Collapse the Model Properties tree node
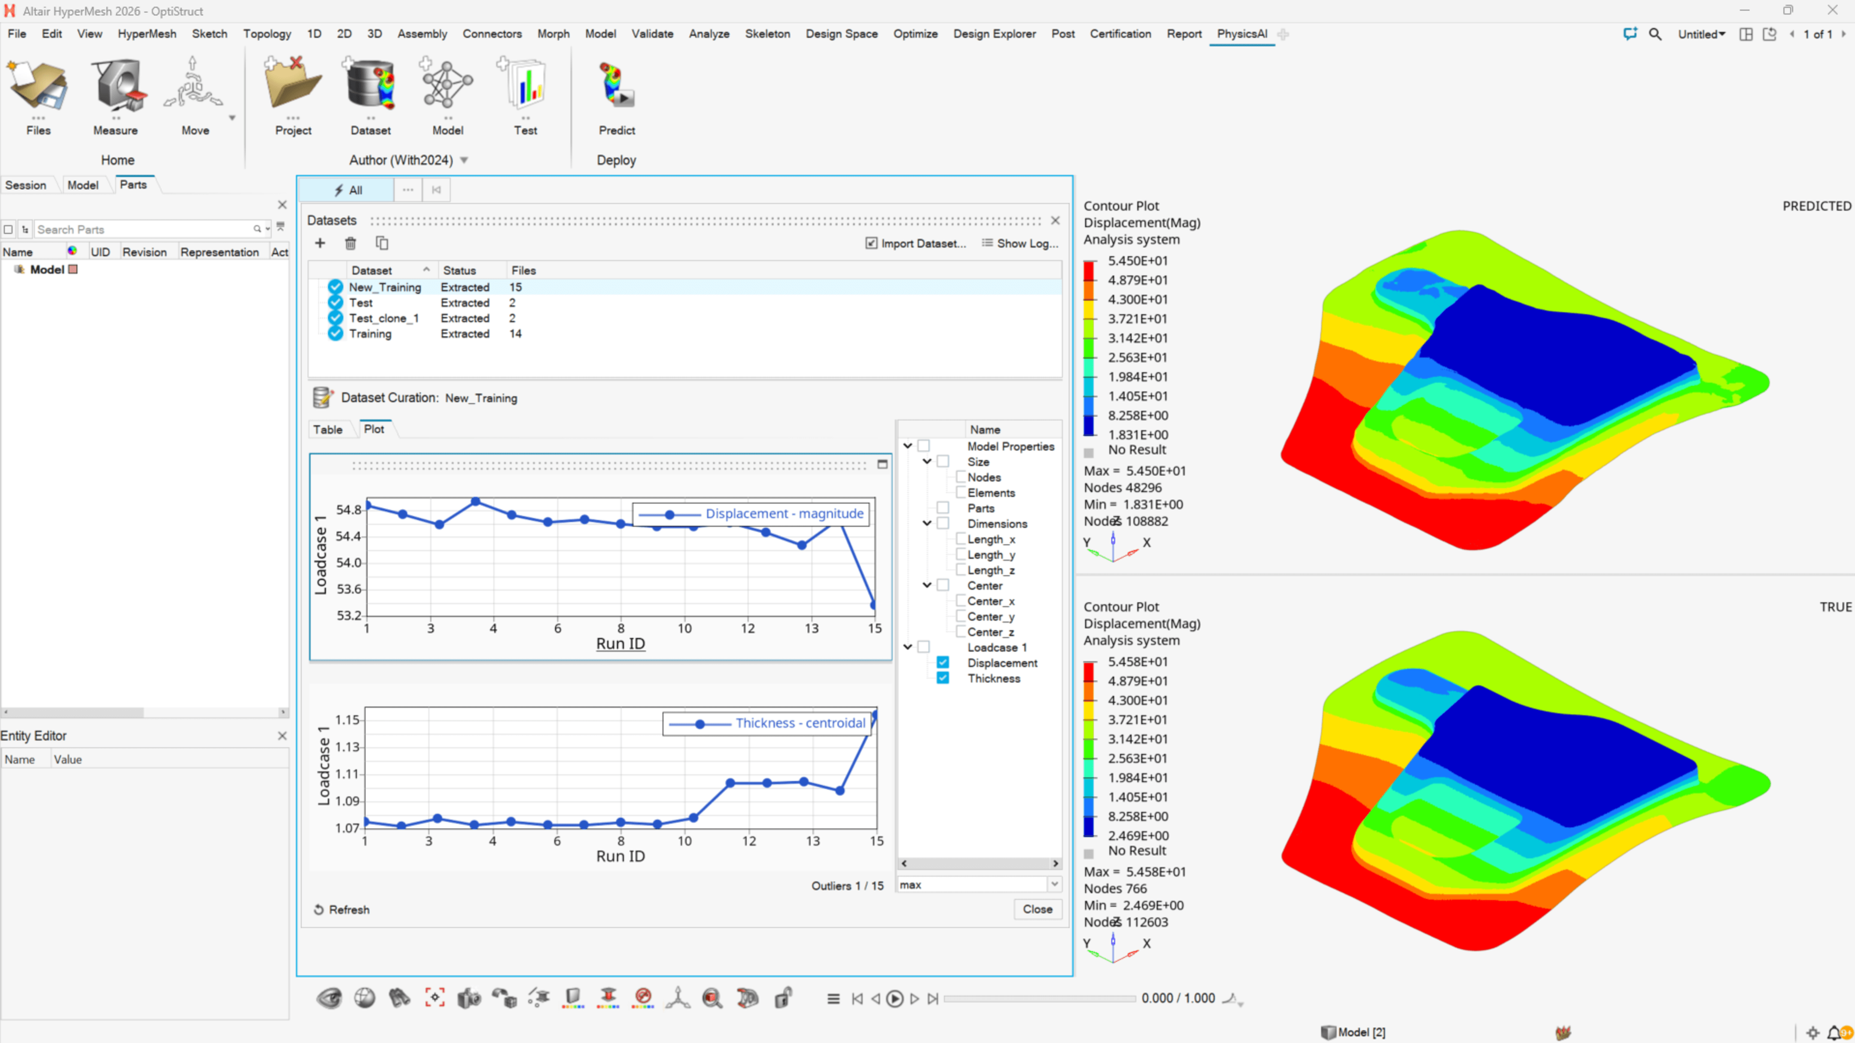Viewport: 1855px width, 1043px height. 907,446
